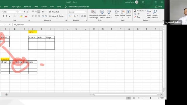Open the General number format dropdown
This screenshot has height=105, width=187.
(x=85, y=12)
